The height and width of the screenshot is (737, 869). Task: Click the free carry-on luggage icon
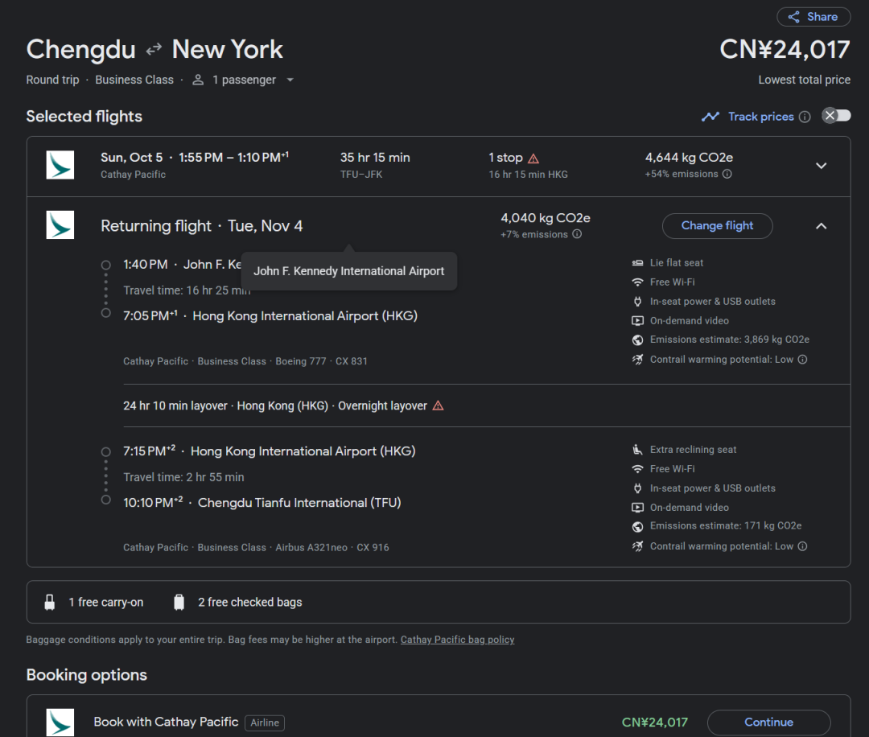tap(50, 602)
